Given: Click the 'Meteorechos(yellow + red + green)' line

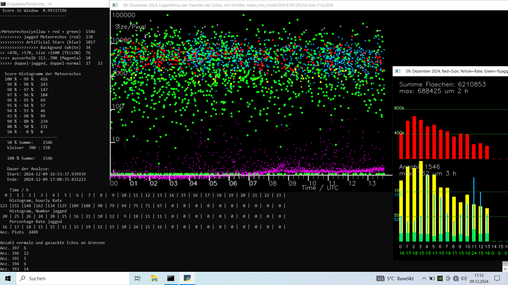Looking at the screenshot, I should tap(48, 32).
